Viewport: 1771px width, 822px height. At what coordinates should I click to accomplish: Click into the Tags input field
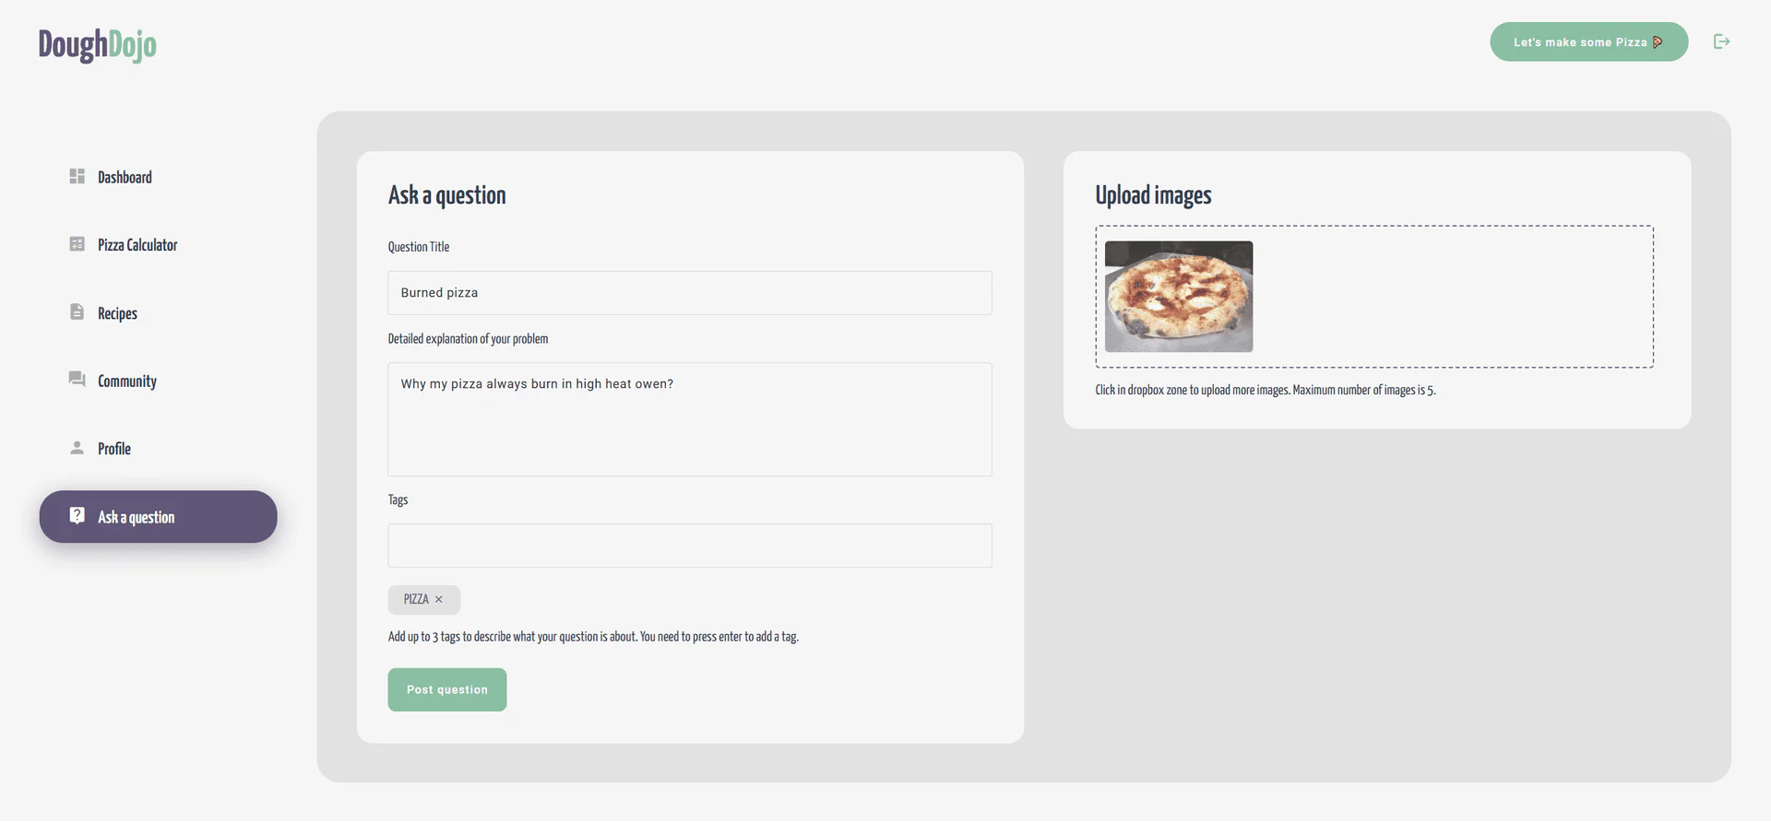coord(689,546)
